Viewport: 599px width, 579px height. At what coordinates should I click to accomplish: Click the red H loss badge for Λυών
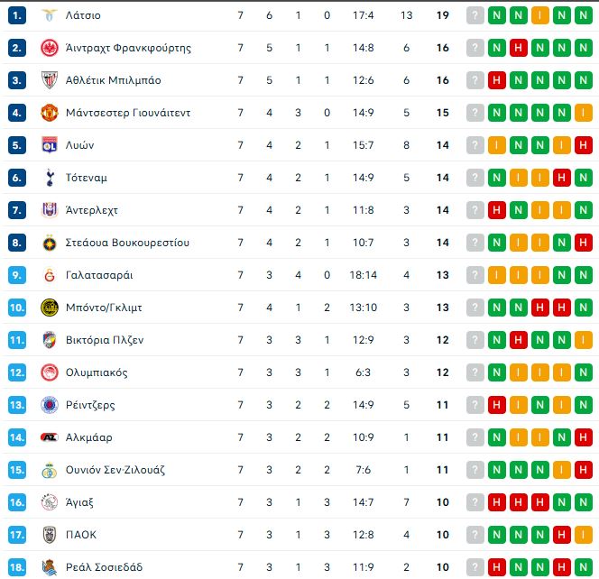click(x=584, y=145)
